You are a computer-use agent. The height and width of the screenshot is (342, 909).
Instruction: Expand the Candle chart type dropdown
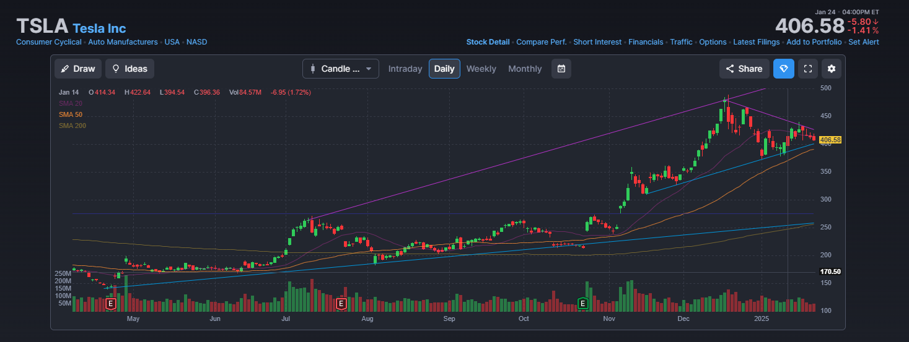tap(341, 69)
